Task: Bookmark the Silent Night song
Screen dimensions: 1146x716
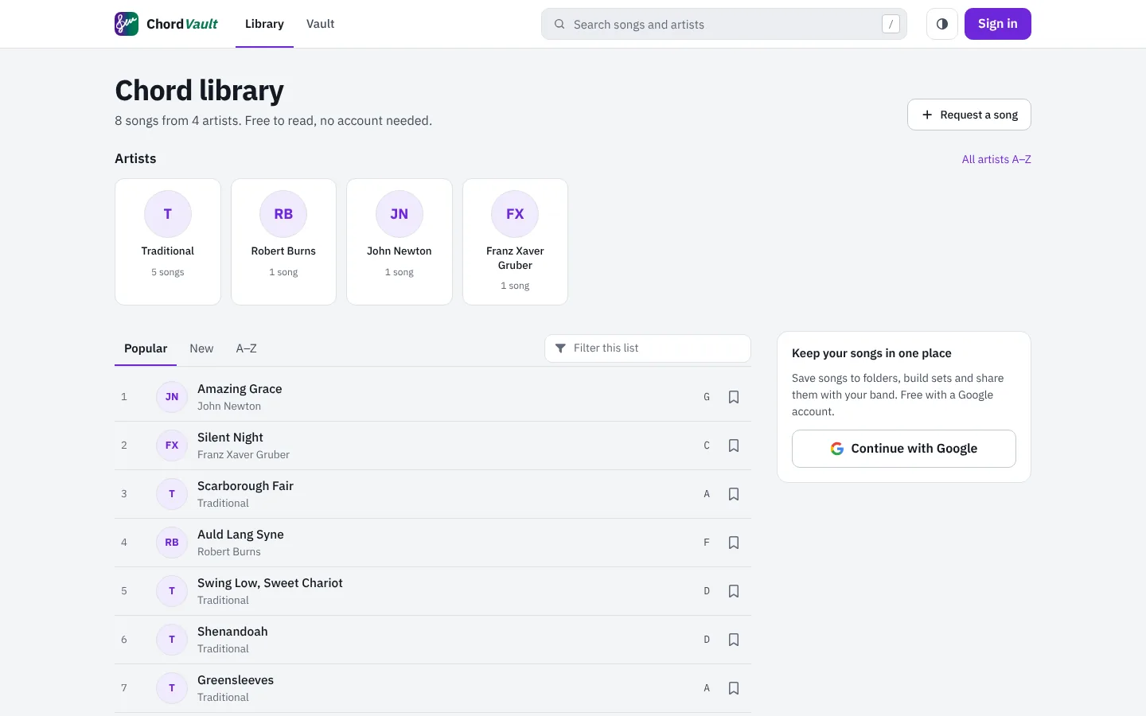Action: pyautogui.click(x=734, y=446)
